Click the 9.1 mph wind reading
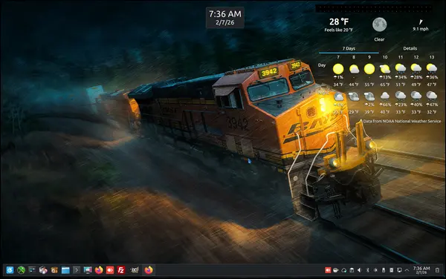Image resolution: width=446 pixels, height=279 pixels. click(x=421, y=29)
